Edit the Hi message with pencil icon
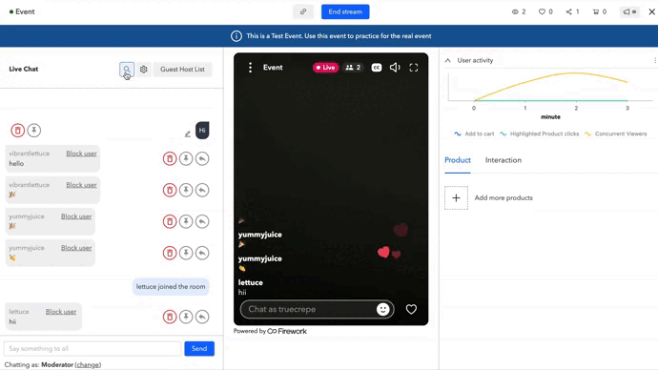The image size is (658, 370). pyautogui.click(x=188, y=134)
